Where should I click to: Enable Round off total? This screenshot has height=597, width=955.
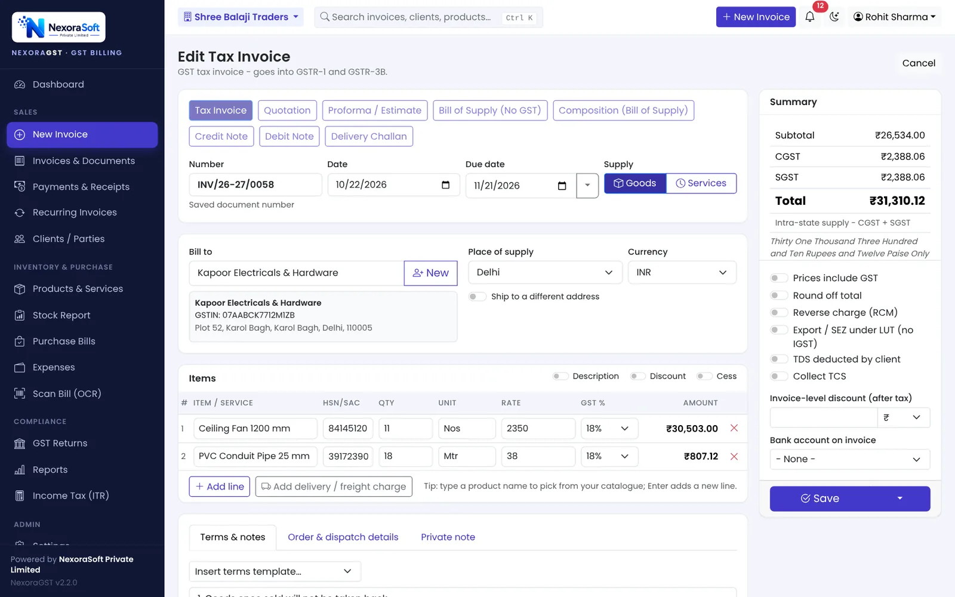(778, 296)
